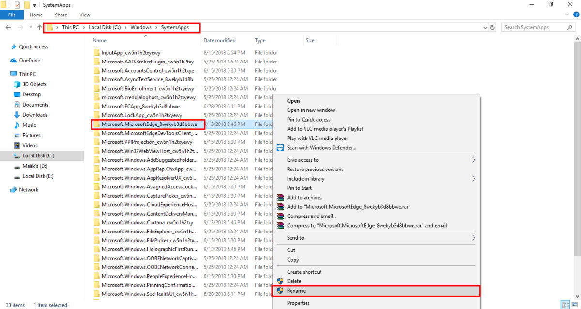Click inside the Search SystemApps box

pyautogui.click(x=533, y=28)
